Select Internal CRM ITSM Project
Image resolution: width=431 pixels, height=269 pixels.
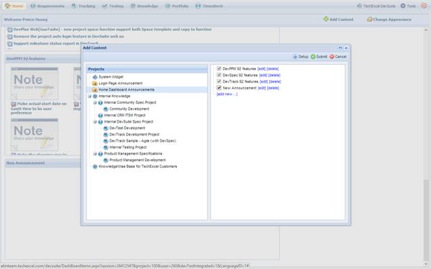point(125,115)
